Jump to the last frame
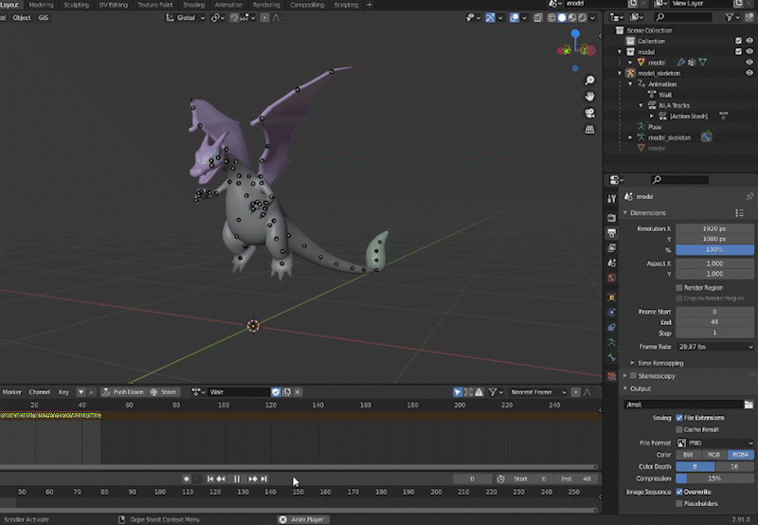 [x=264, y=479]
